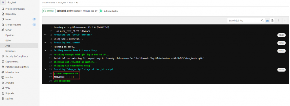Click the search magnifier button in job log

(263, 21)
